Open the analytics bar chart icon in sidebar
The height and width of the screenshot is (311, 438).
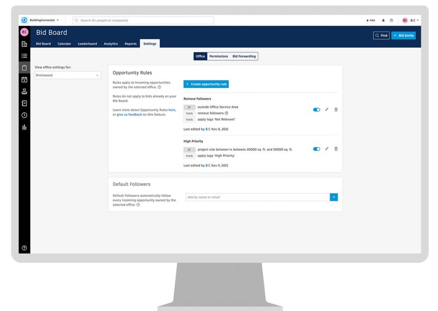(x=24, y=127)
